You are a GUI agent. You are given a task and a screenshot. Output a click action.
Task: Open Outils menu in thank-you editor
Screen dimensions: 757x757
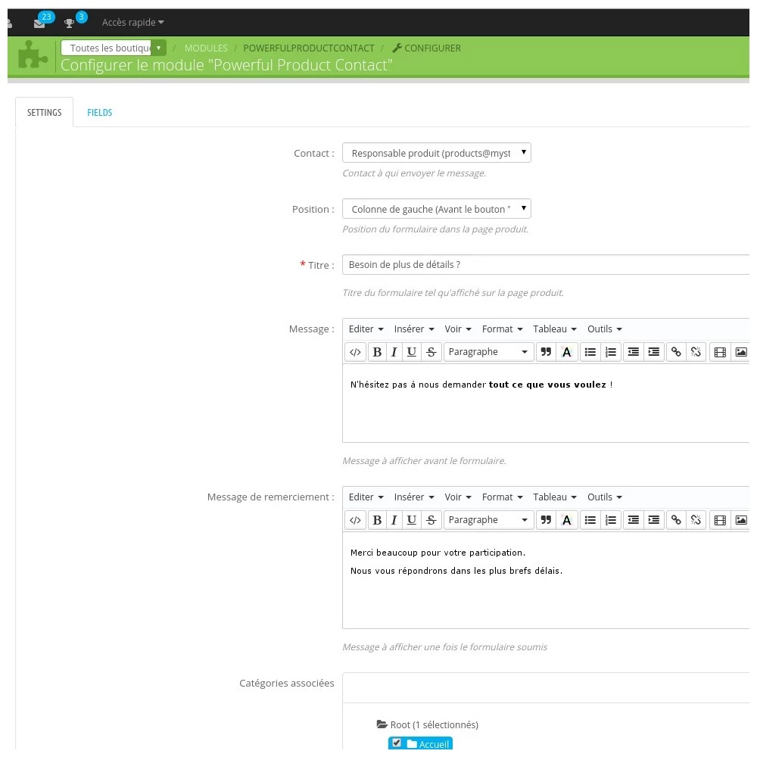604,497
